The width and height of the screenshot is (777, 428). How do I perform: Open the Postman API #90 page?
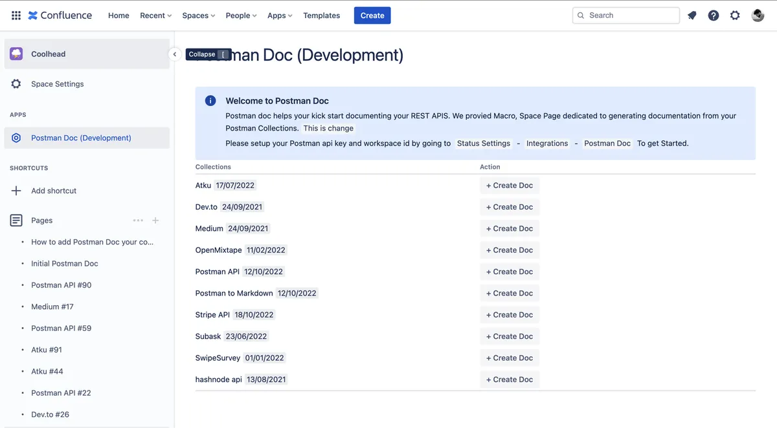coord(62,285)
